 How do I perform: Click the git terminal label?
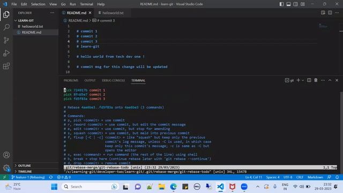click(289, 80)
